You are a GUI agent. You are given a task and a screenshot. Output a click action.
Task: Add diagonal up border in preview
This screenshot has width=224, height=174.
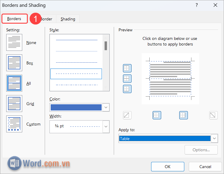tap(127, 115)
